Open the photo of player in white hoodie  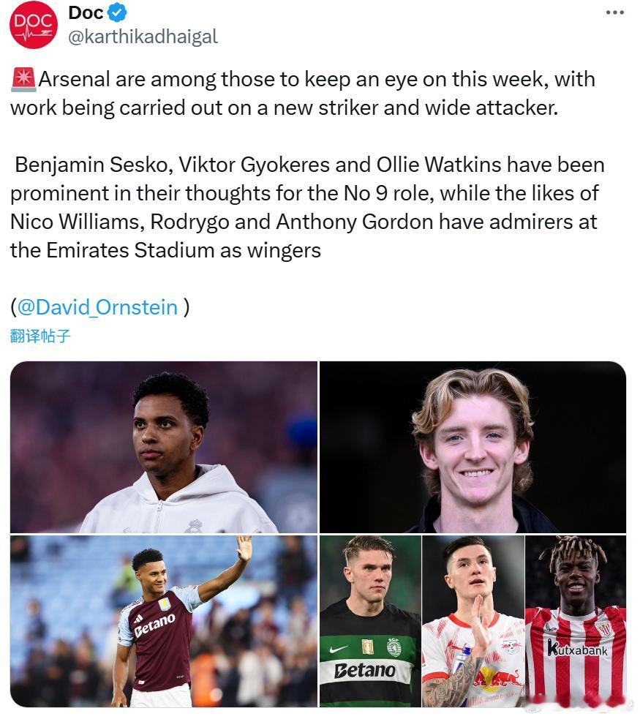pyautogui.click(x=164, y=447)
